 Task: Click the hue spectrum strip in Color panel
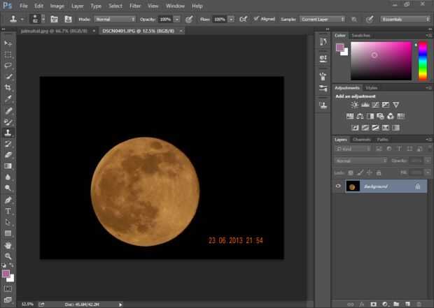pos(422,60)
